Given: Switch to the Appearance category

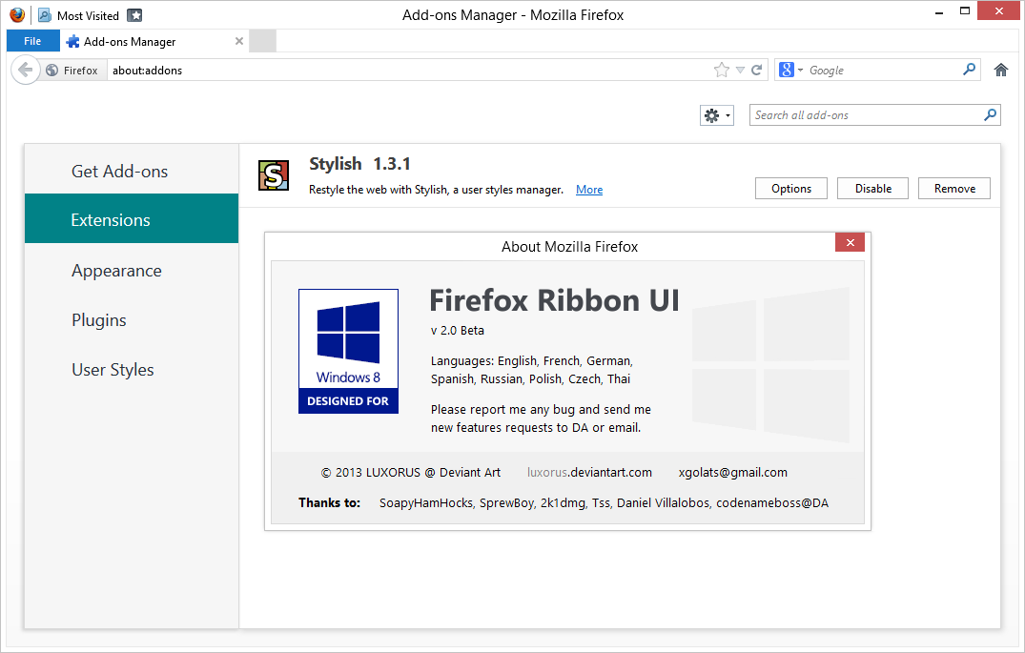Looking at the screenshot, I should pyautogui.click(x=116, y=270).
